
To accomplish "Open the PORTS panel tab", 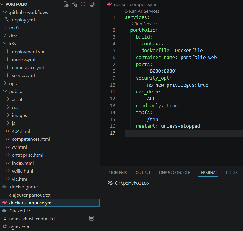I will (232, 173).
